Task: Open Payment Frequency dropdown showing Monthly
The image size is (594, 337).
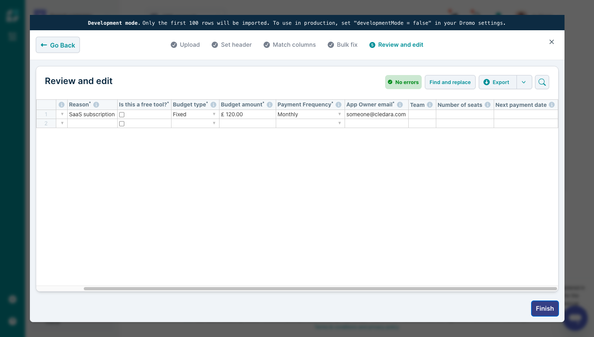Action: (339, 114)
